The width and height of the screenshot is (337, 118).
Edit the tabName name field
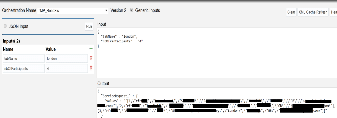(x=24, y=59)
